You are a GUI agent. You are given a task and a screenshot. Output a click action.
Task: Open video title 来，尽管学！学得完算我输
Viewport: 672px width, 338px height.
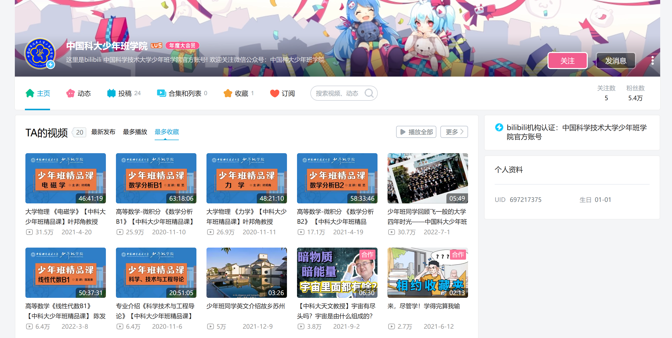tap(424, 306)
